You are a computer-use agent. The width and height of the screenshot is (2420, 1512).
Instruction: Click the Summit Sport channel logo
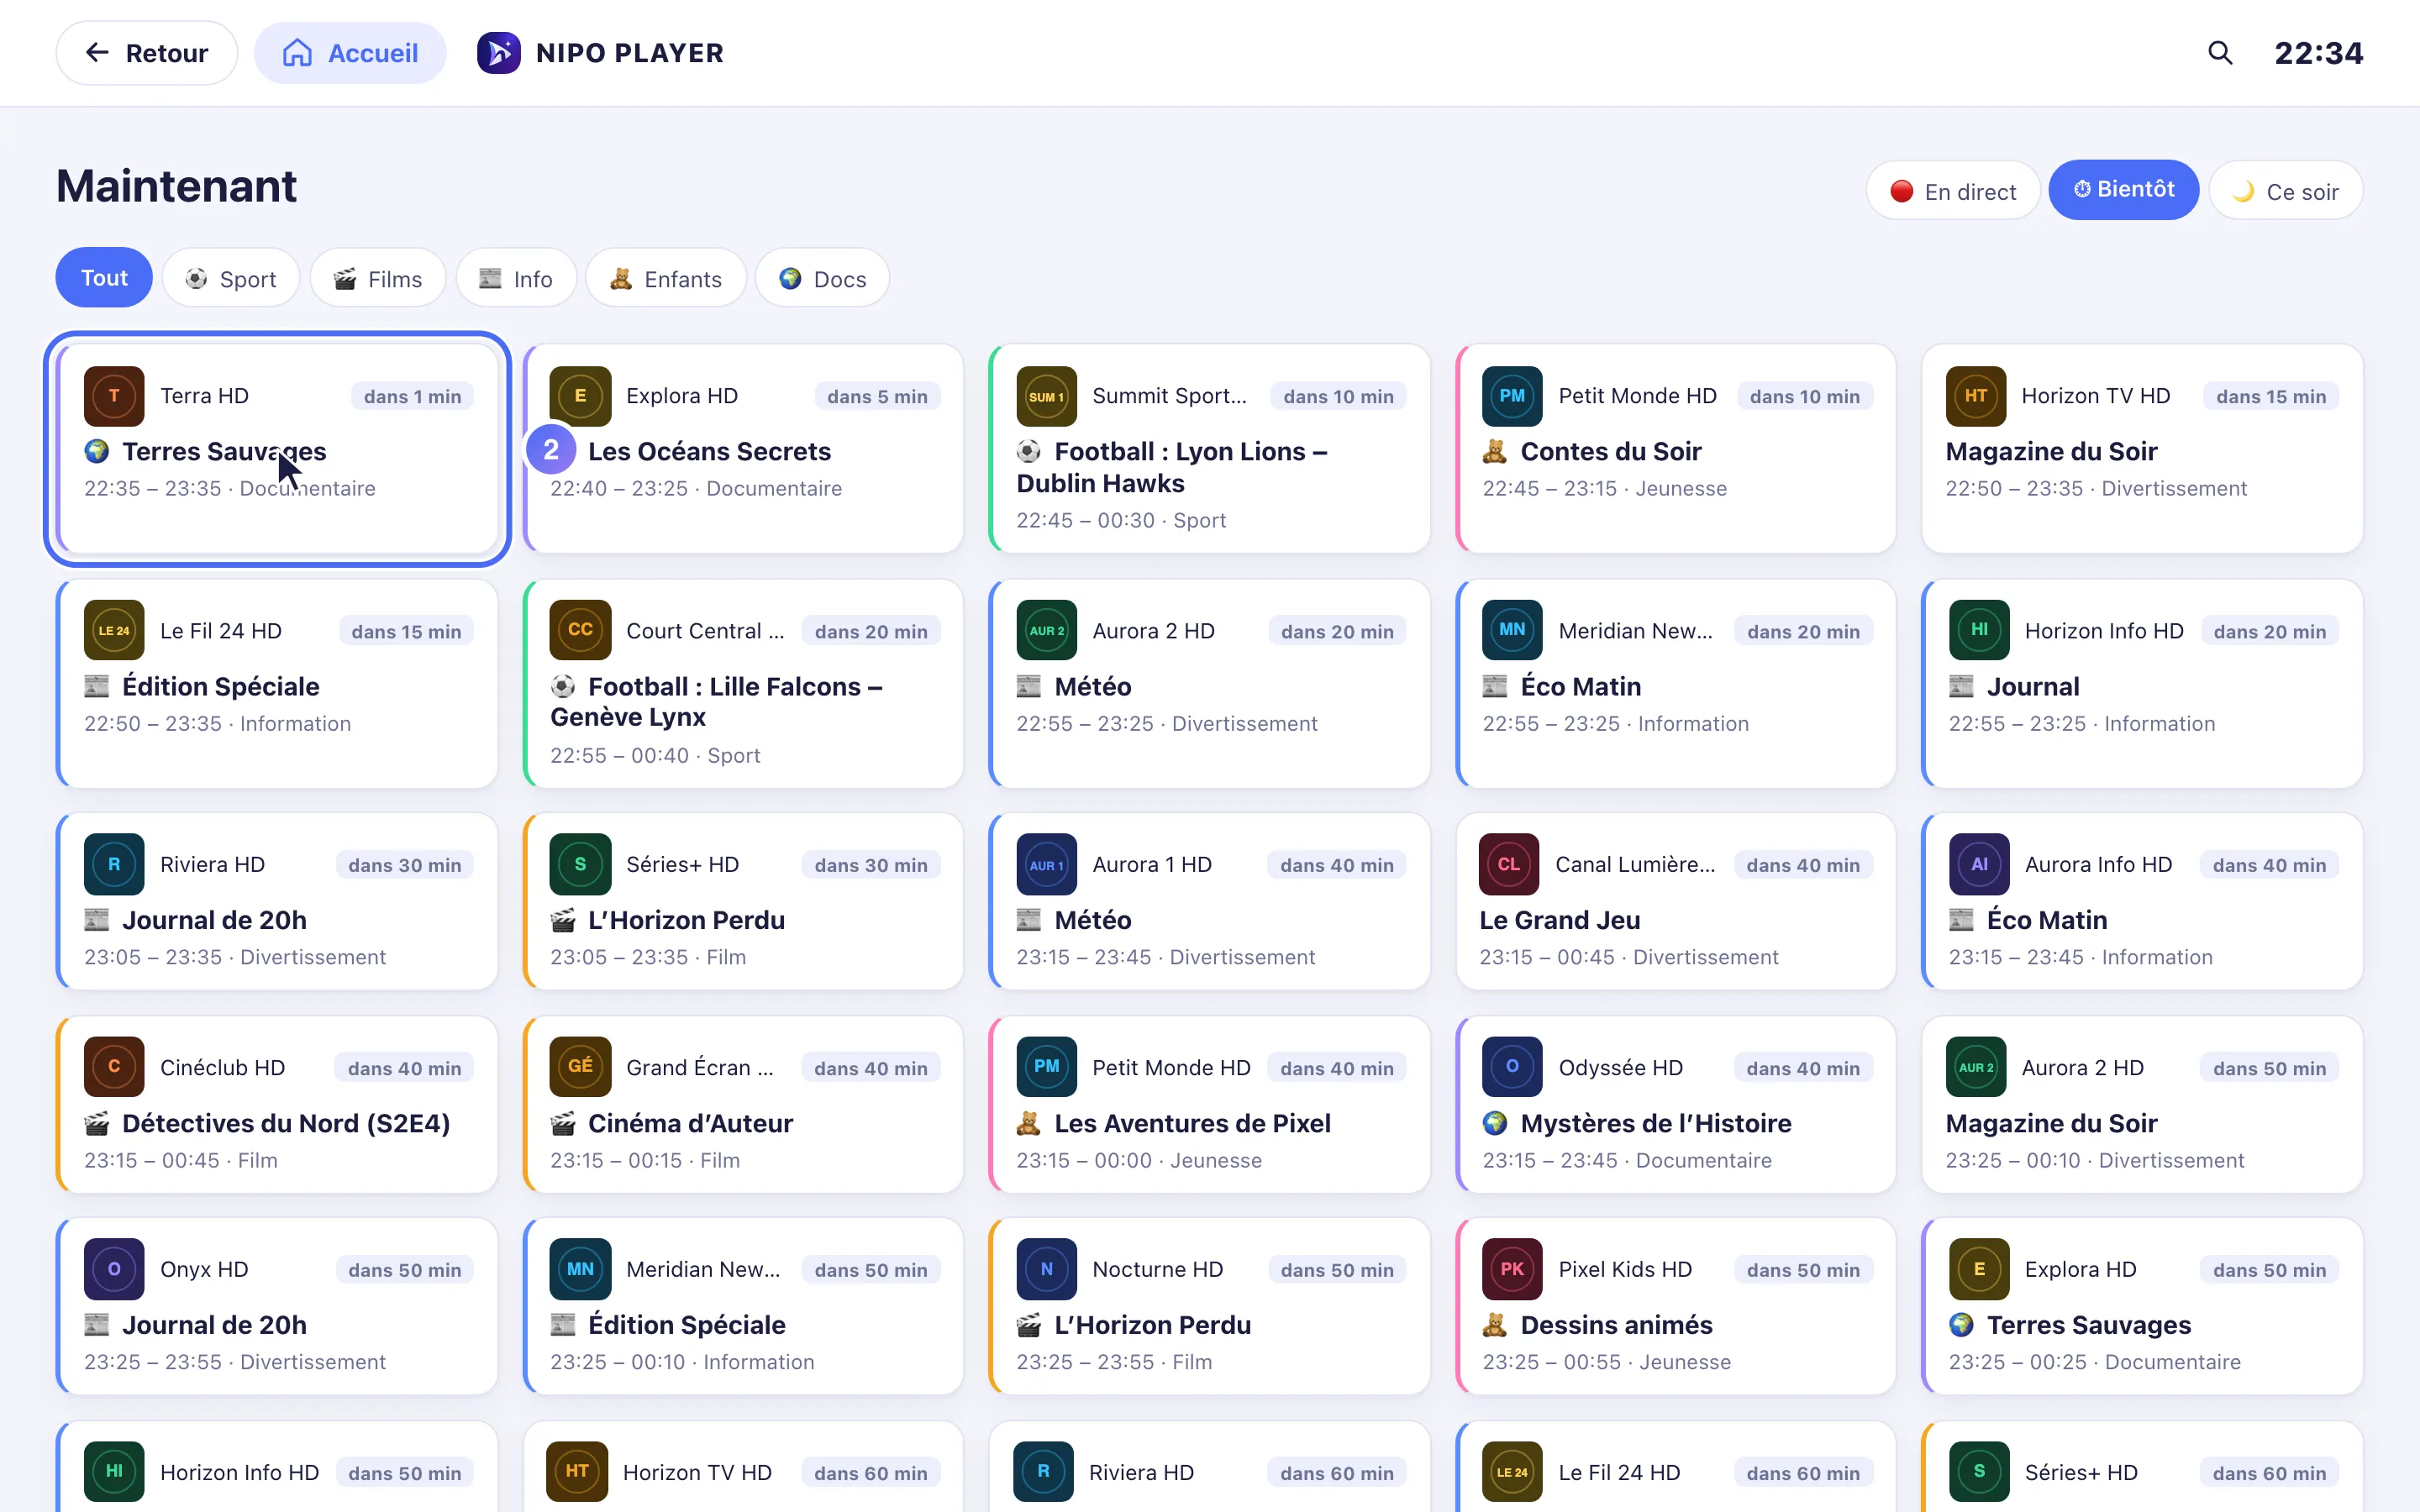pos(1046,396)
